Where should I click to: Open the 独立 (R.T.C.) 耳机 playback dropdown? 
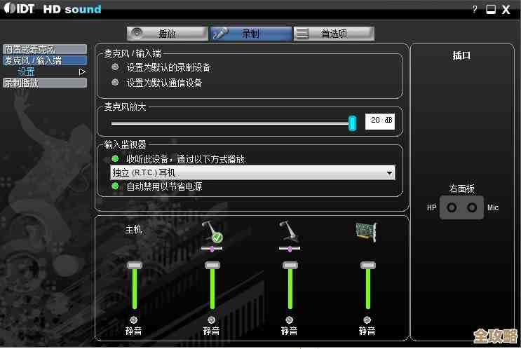pyautogui.click(x=252, y=172)
